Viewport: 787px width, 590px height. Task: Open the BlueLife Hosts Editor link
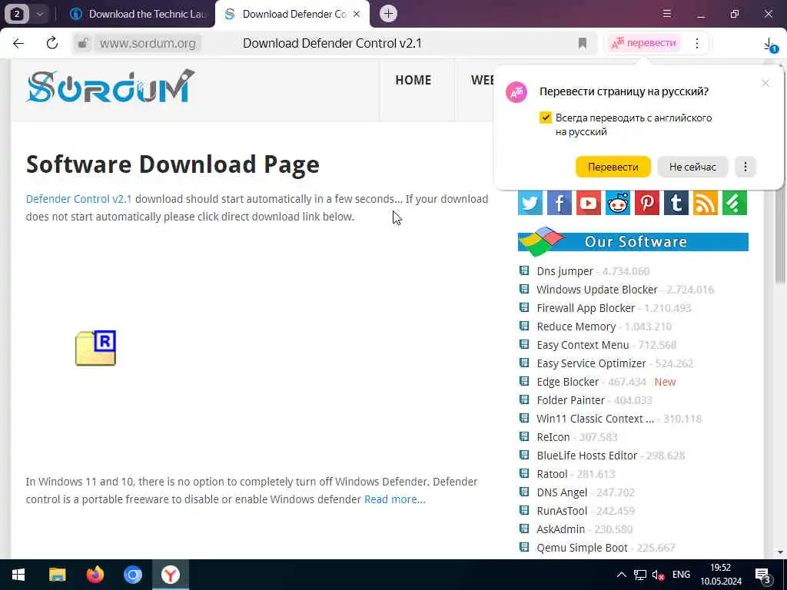coord(586,456)
